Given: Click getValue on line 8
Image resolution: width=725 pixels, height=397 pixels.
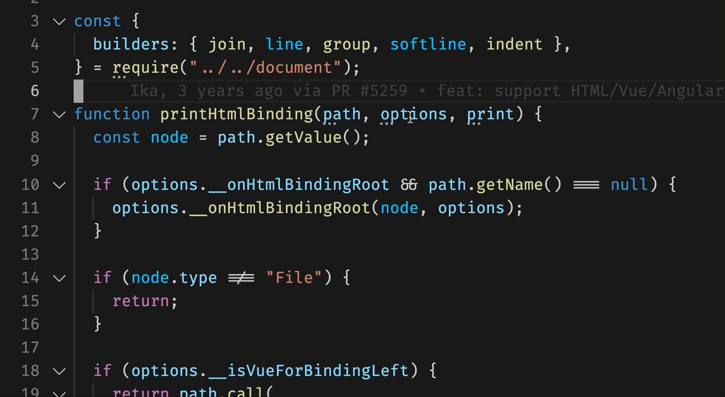Looking at the screenshot, I should pyautogui.click(x=304, y=137).
